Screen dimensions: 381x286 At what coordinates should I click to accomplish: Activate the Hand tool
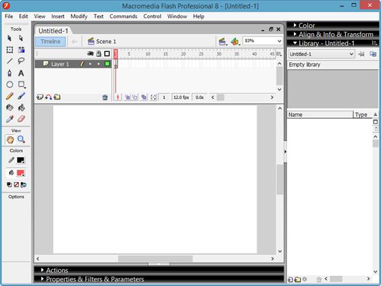click(10, 140)
